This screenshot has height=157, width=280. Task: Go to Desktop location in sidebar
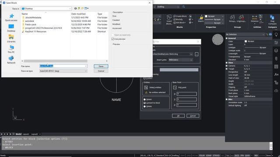[x=11, y=28]
